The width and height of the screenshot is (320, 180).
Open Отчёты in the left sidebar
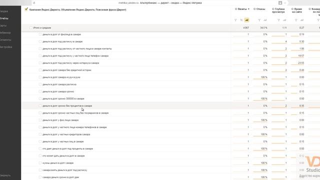click(4, 18)
